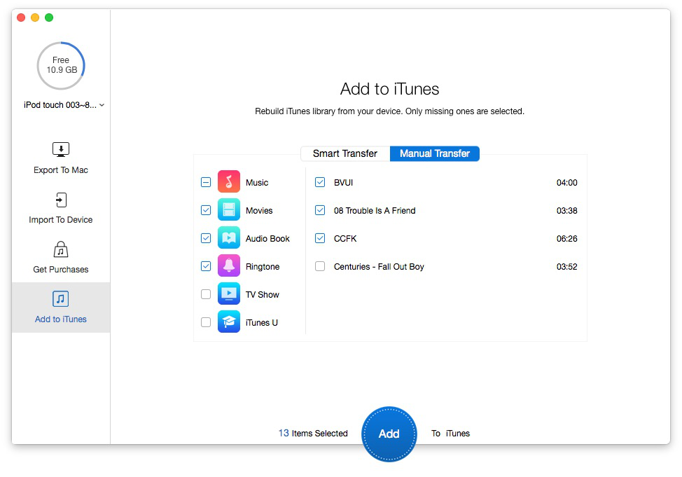Click the 13 Items Selected text
The image size is (682, 477).
(313, 433)
